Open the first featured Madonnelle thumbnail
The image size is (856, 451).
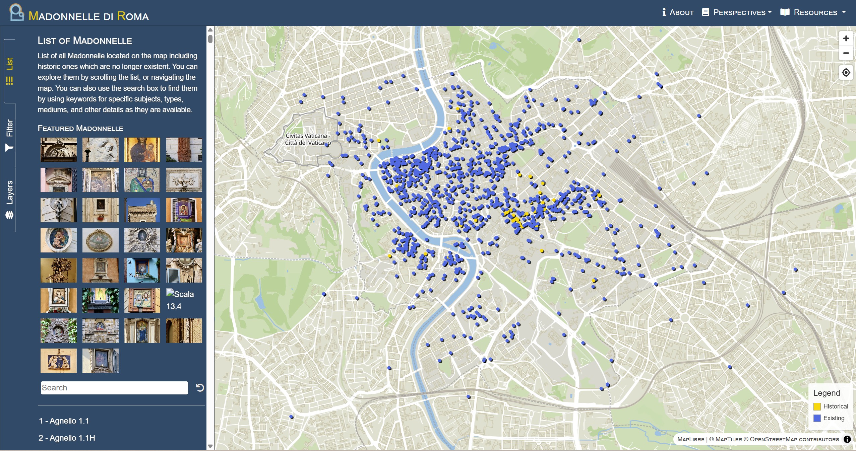(x=58, y=150)
